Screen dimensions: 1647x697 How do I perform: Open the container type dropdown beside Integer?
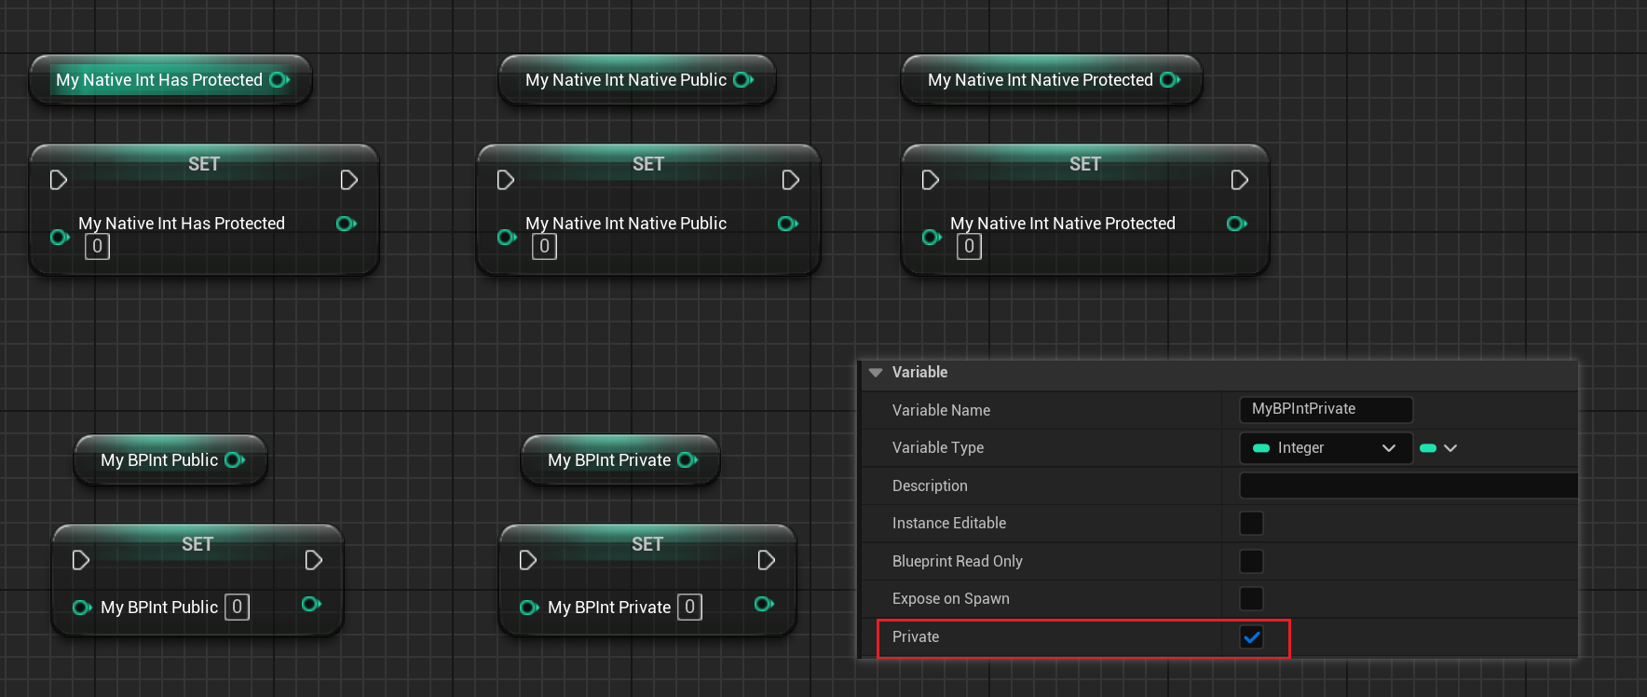[1438, 448]
